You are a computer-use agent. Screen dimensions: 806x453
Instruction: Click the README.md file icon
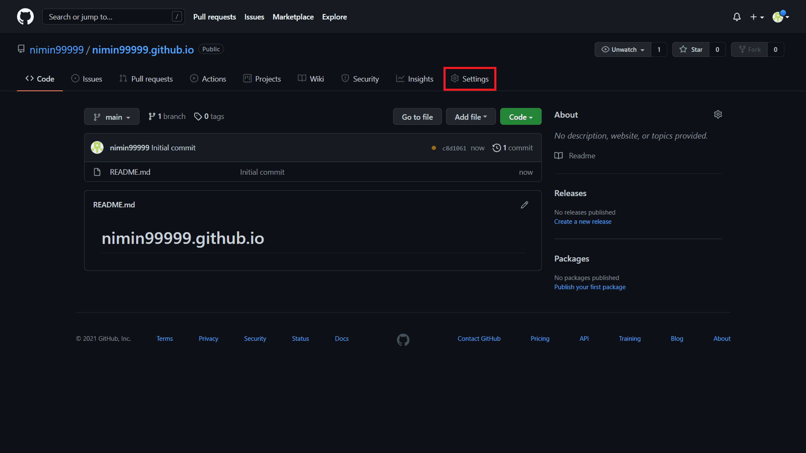point(97,172)
